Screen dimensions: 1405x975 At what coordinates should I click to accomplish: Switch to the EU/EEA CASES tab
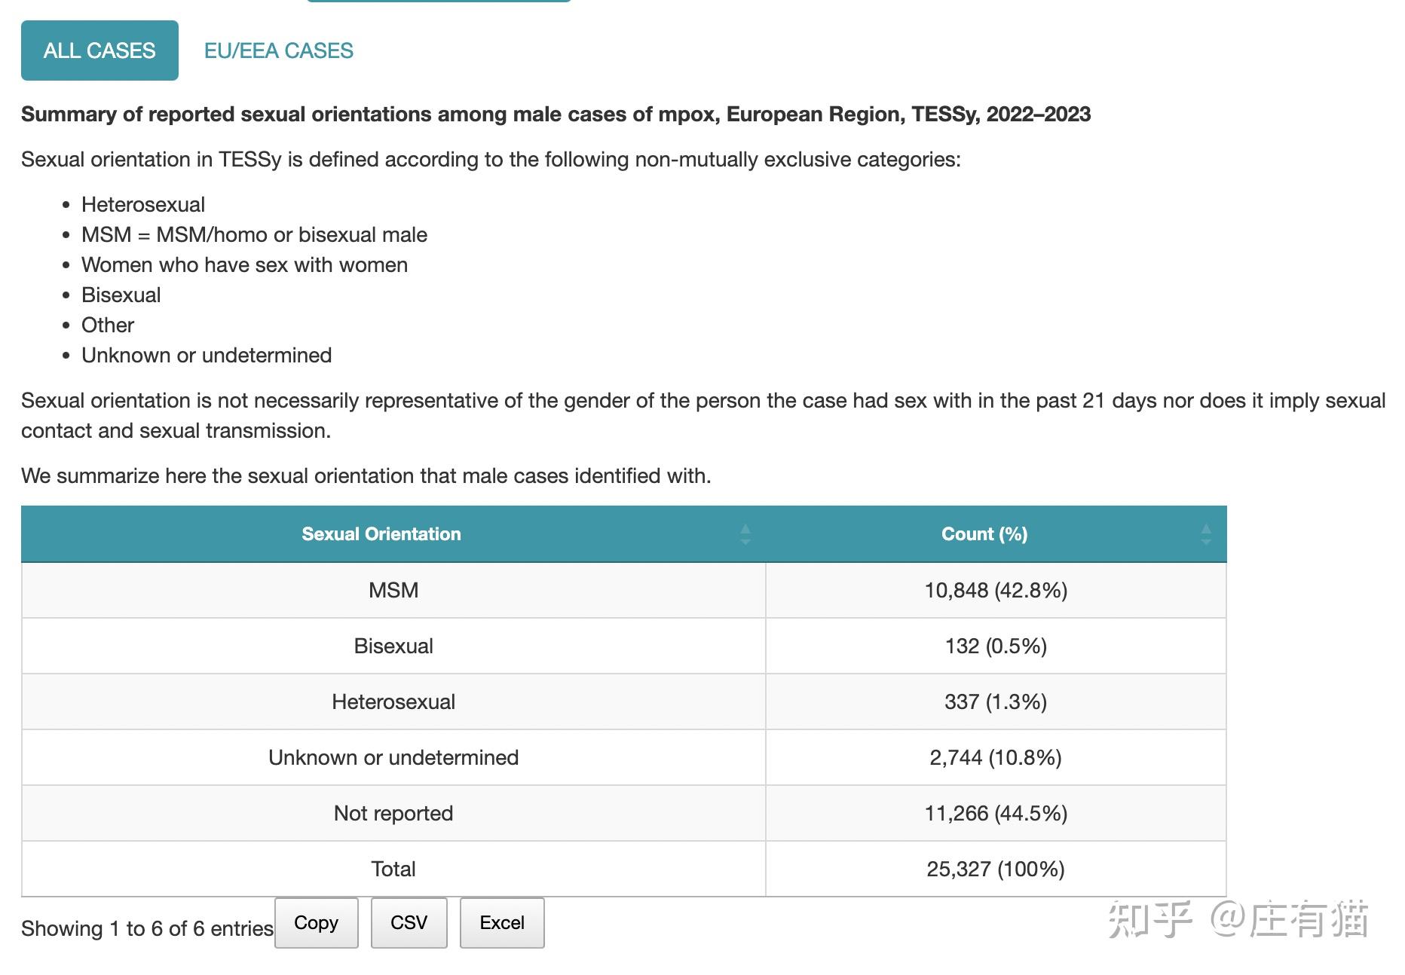click(278, 50)
